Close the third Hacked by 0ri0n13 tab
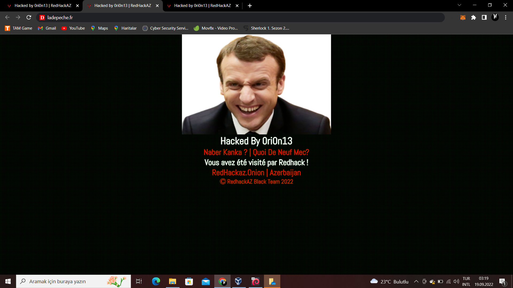Screen dimensions: 513x288 coord(237,6)
